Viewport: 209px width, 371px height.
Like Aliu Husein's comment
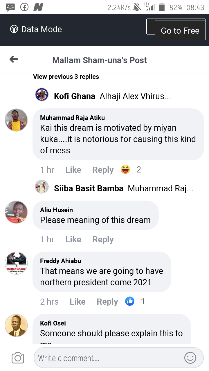(73, 239)
